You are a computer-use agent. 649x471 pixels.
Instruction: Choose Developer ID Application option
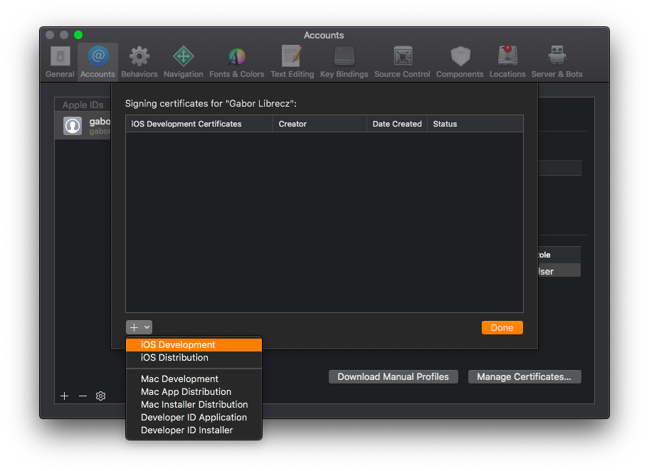tap(194, 417)
